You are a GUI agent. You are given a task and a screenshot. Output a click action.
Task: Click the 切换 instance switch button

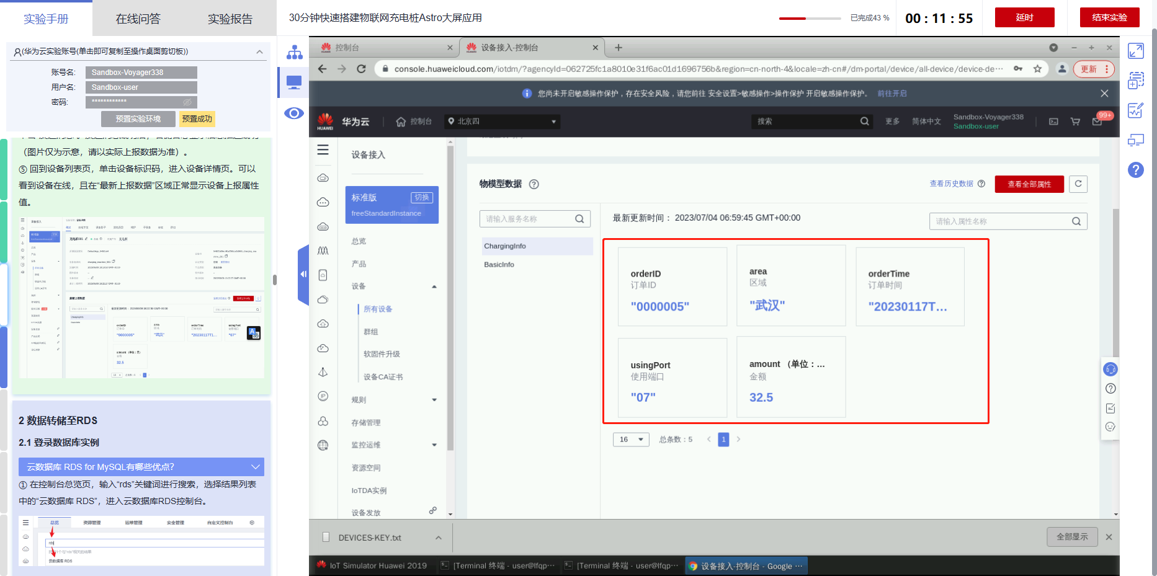point(422,197)
